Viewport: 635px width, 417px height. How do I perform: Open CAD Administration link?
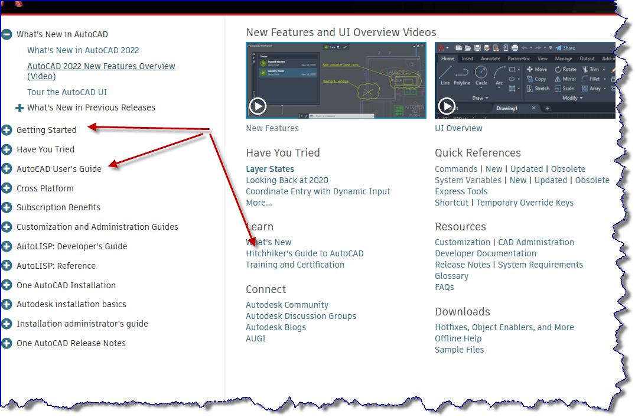coord(536,242)
